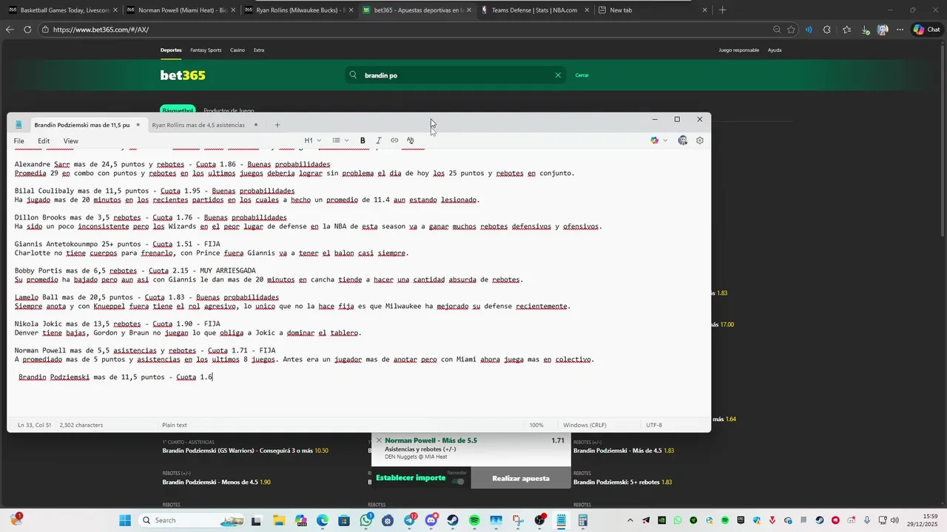Open Windows Start menu

pyautogui.click(x=125, y=520)
